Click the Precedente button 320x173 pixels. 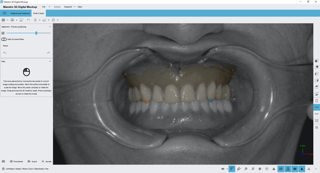pyautogui.click(x=16, y=161)
